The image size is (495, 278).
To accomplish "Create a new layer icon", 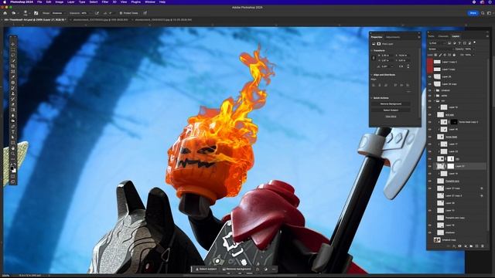I will (476, 246).
